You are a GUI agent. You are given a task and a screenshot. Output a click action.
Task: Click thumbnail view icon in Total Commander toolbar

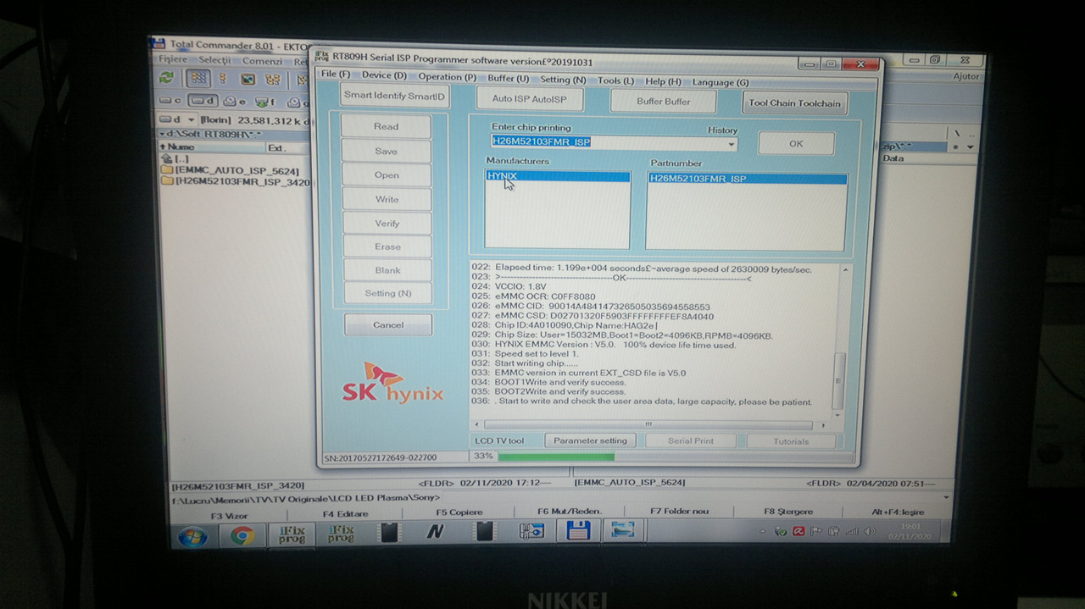pos(248,80)
